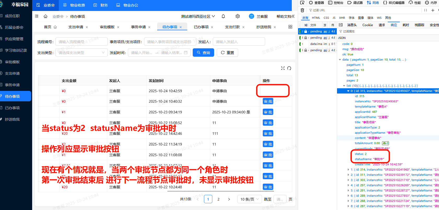This screenshot has width=439, height=210.
Task: Click the home icon in the breadcrumb
Action: (45, 16)
